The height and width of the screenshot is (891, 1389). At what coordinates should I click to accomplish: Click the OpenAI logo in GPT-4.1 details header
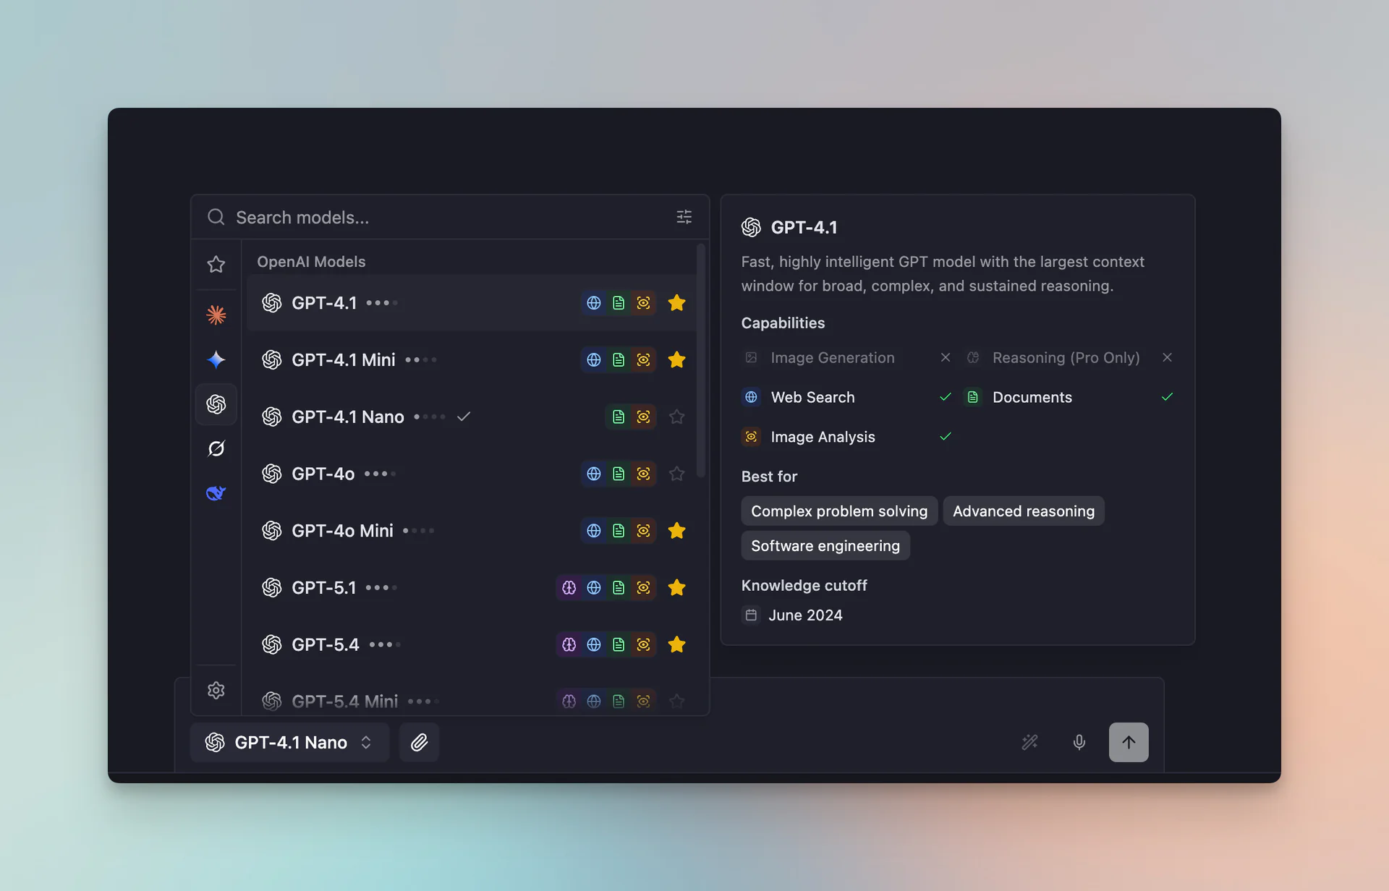pyautogui.click(x=751, y=227)
